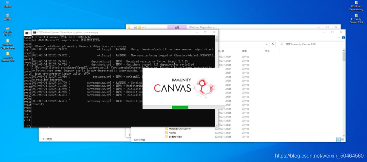Maximize the Windows Dependency explorer window
This screenshot has width=367, height=162.
[x=327, y=27]
